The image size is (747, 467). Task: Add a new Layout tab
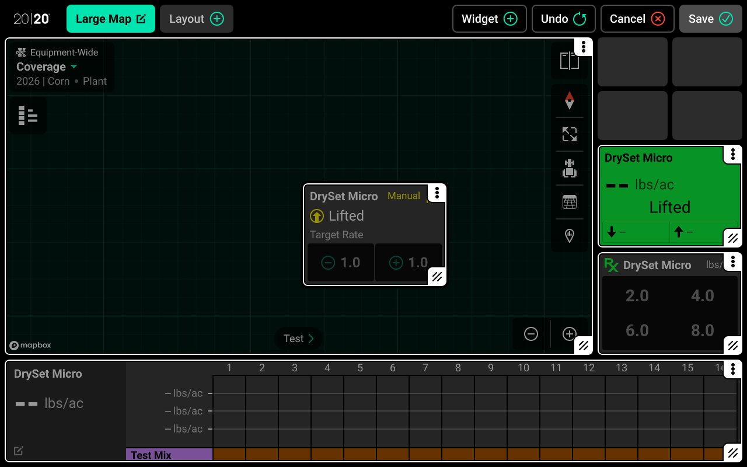click(196, 19)
